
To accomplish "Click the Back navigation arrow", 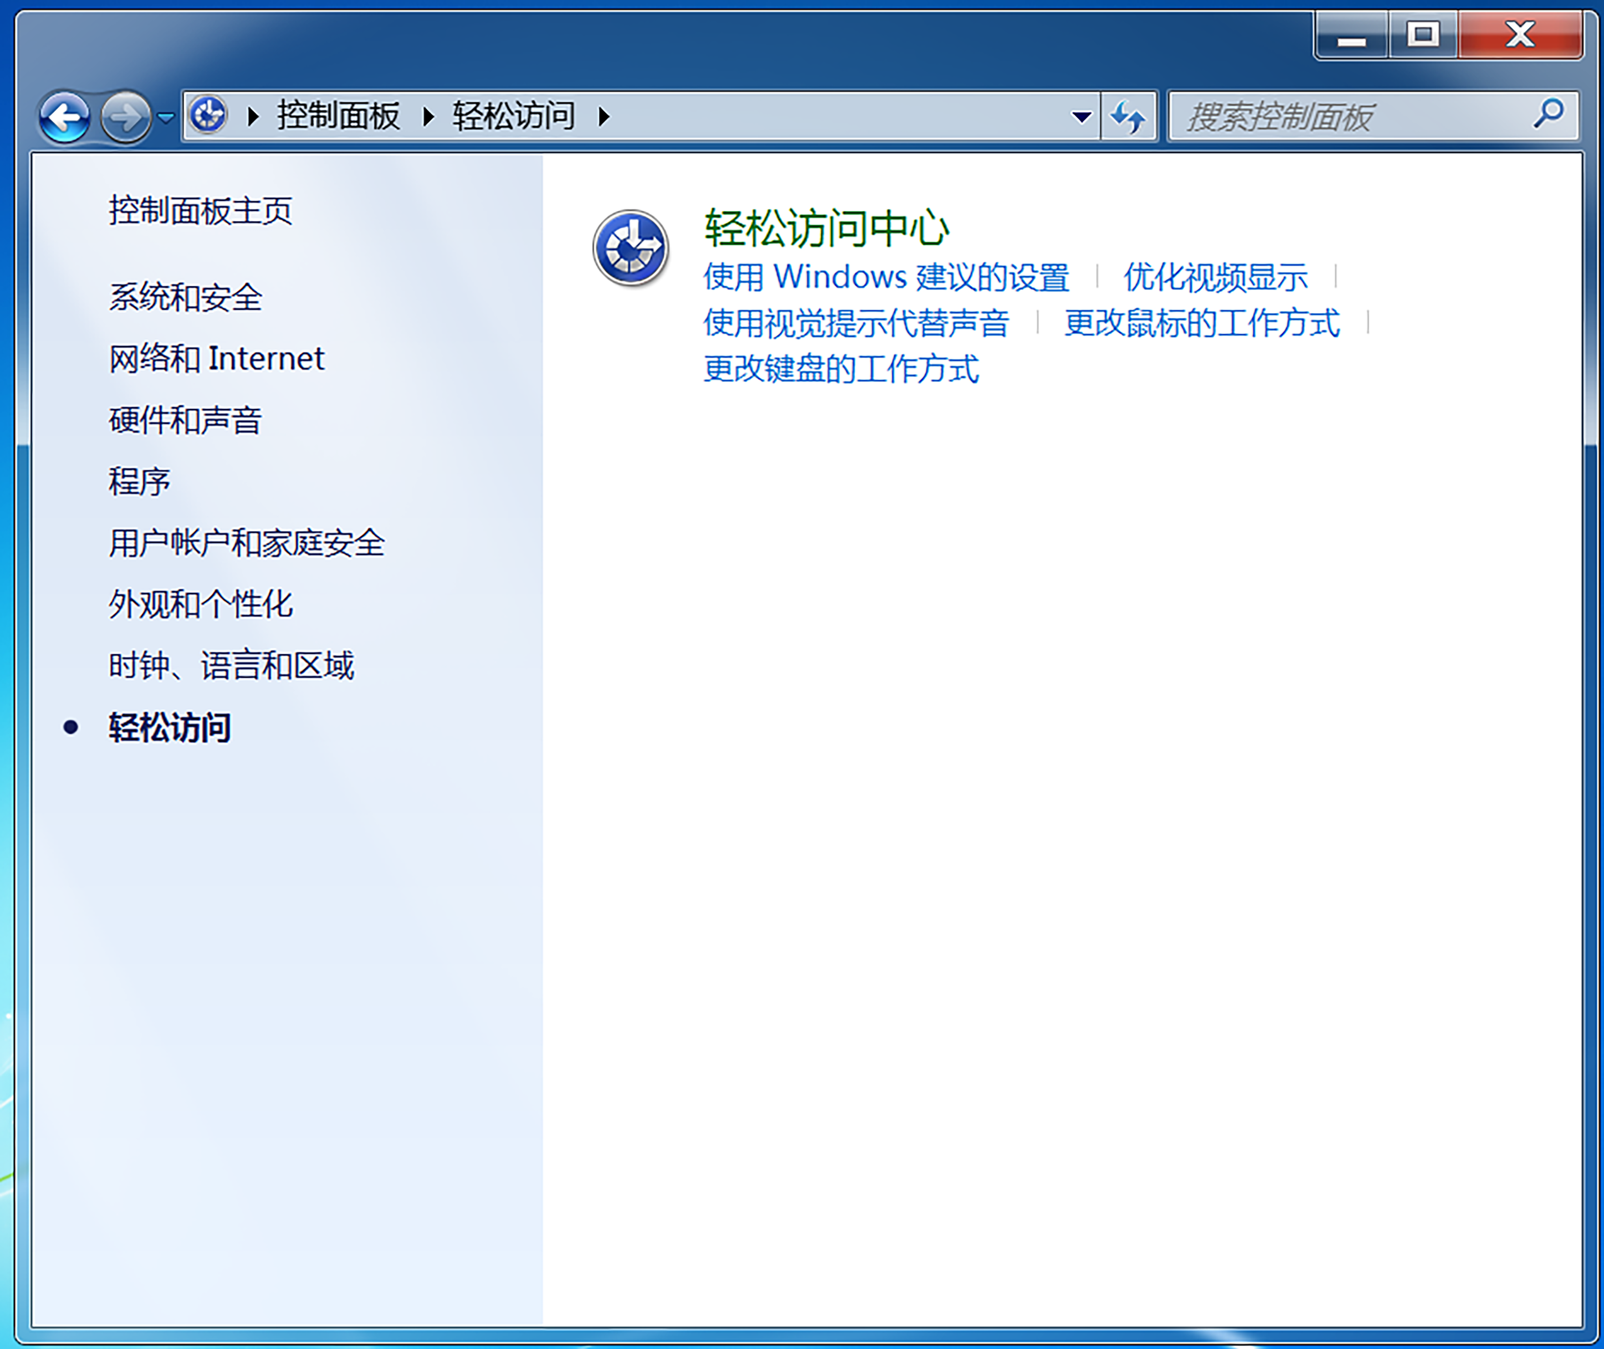I will click(64, 117).
